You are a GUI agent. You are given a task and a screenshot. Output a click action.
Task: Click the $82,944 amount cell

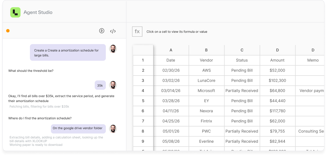click(277, 141)
